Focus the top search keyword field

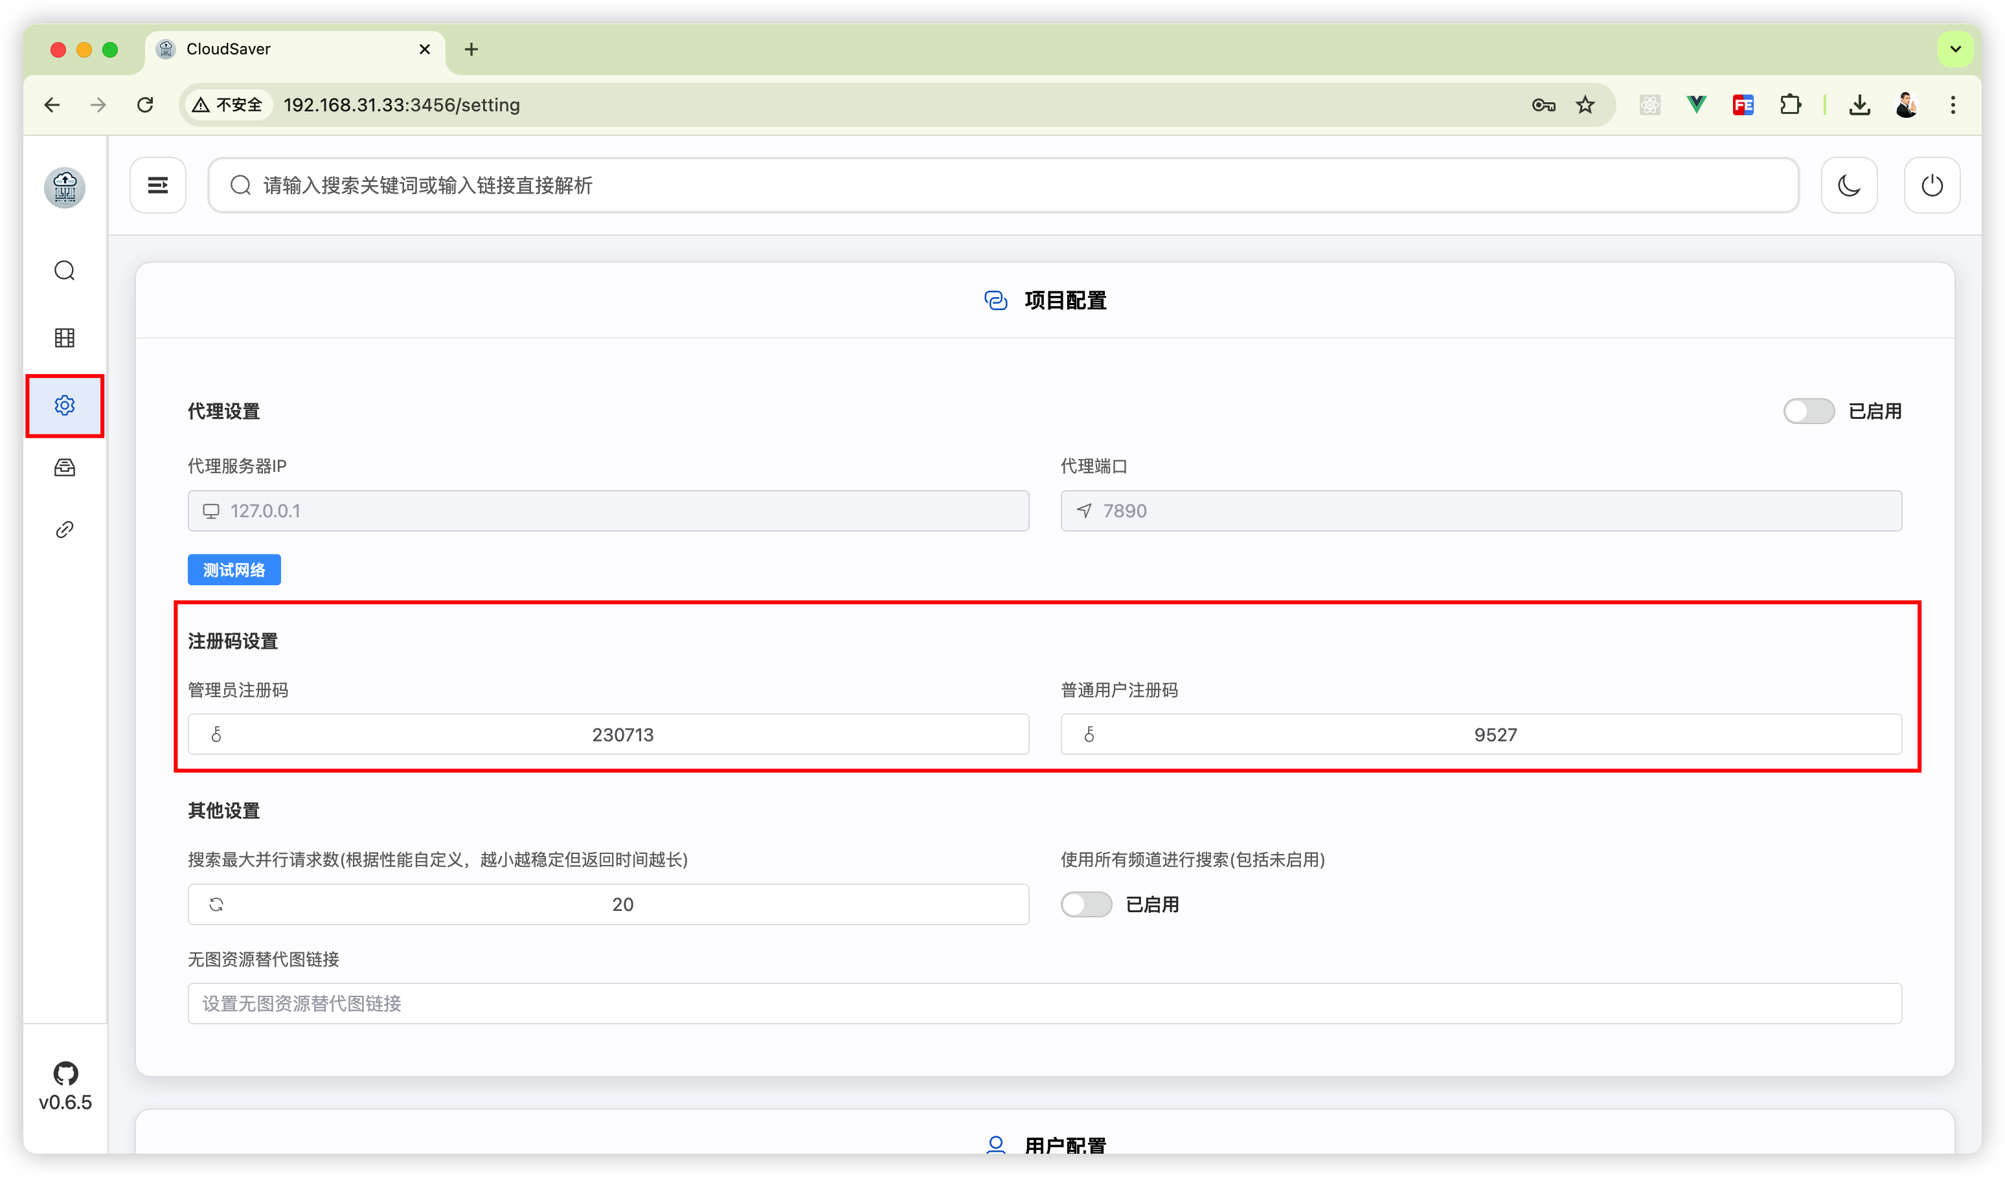coord(1002,185)
